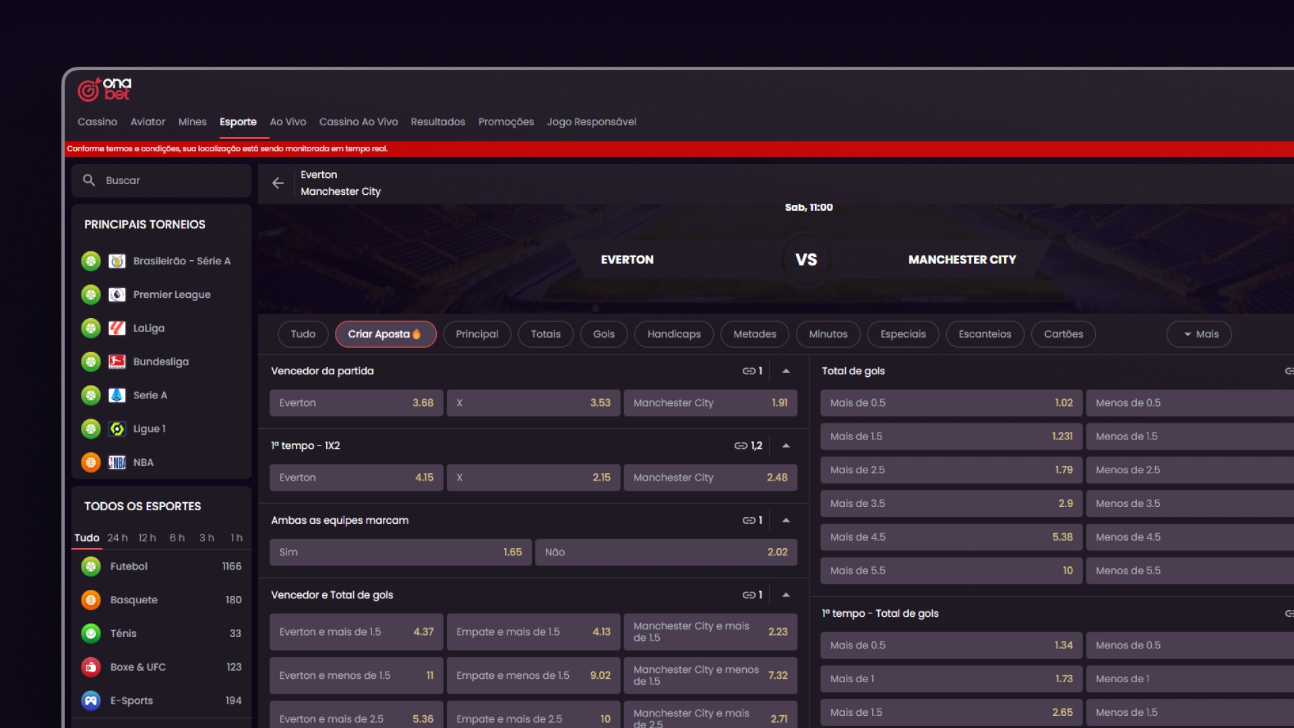The height and width of the screenshot is (728, 1294).
Task: Open the Promoções page
Action: 506,122
